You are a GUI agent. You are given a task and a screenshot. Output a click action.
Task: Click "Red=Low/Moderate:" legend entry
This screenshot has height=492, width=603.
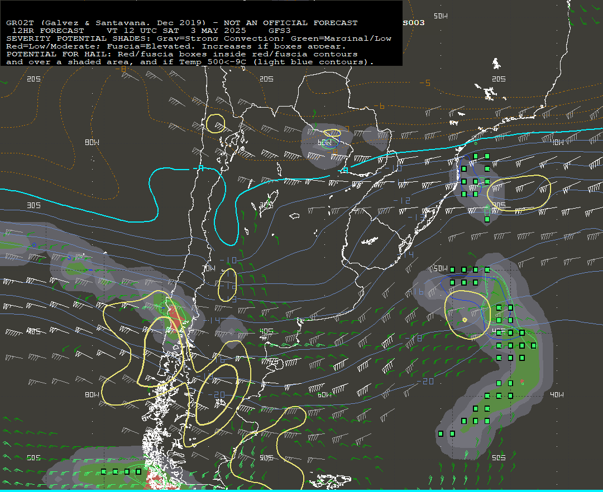coord(54,46)
